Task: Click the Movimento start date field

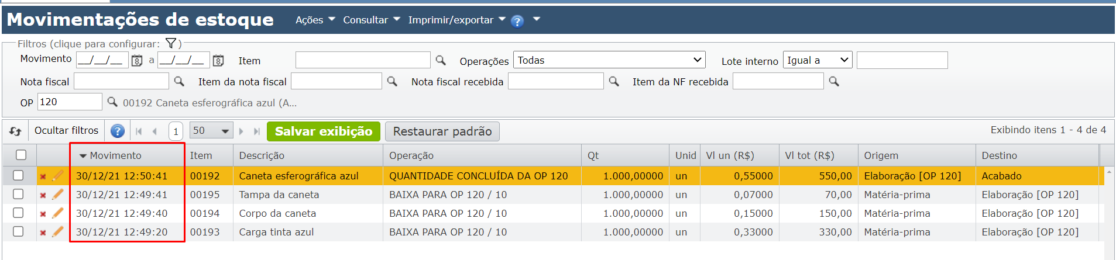Action: coord(102,60)
